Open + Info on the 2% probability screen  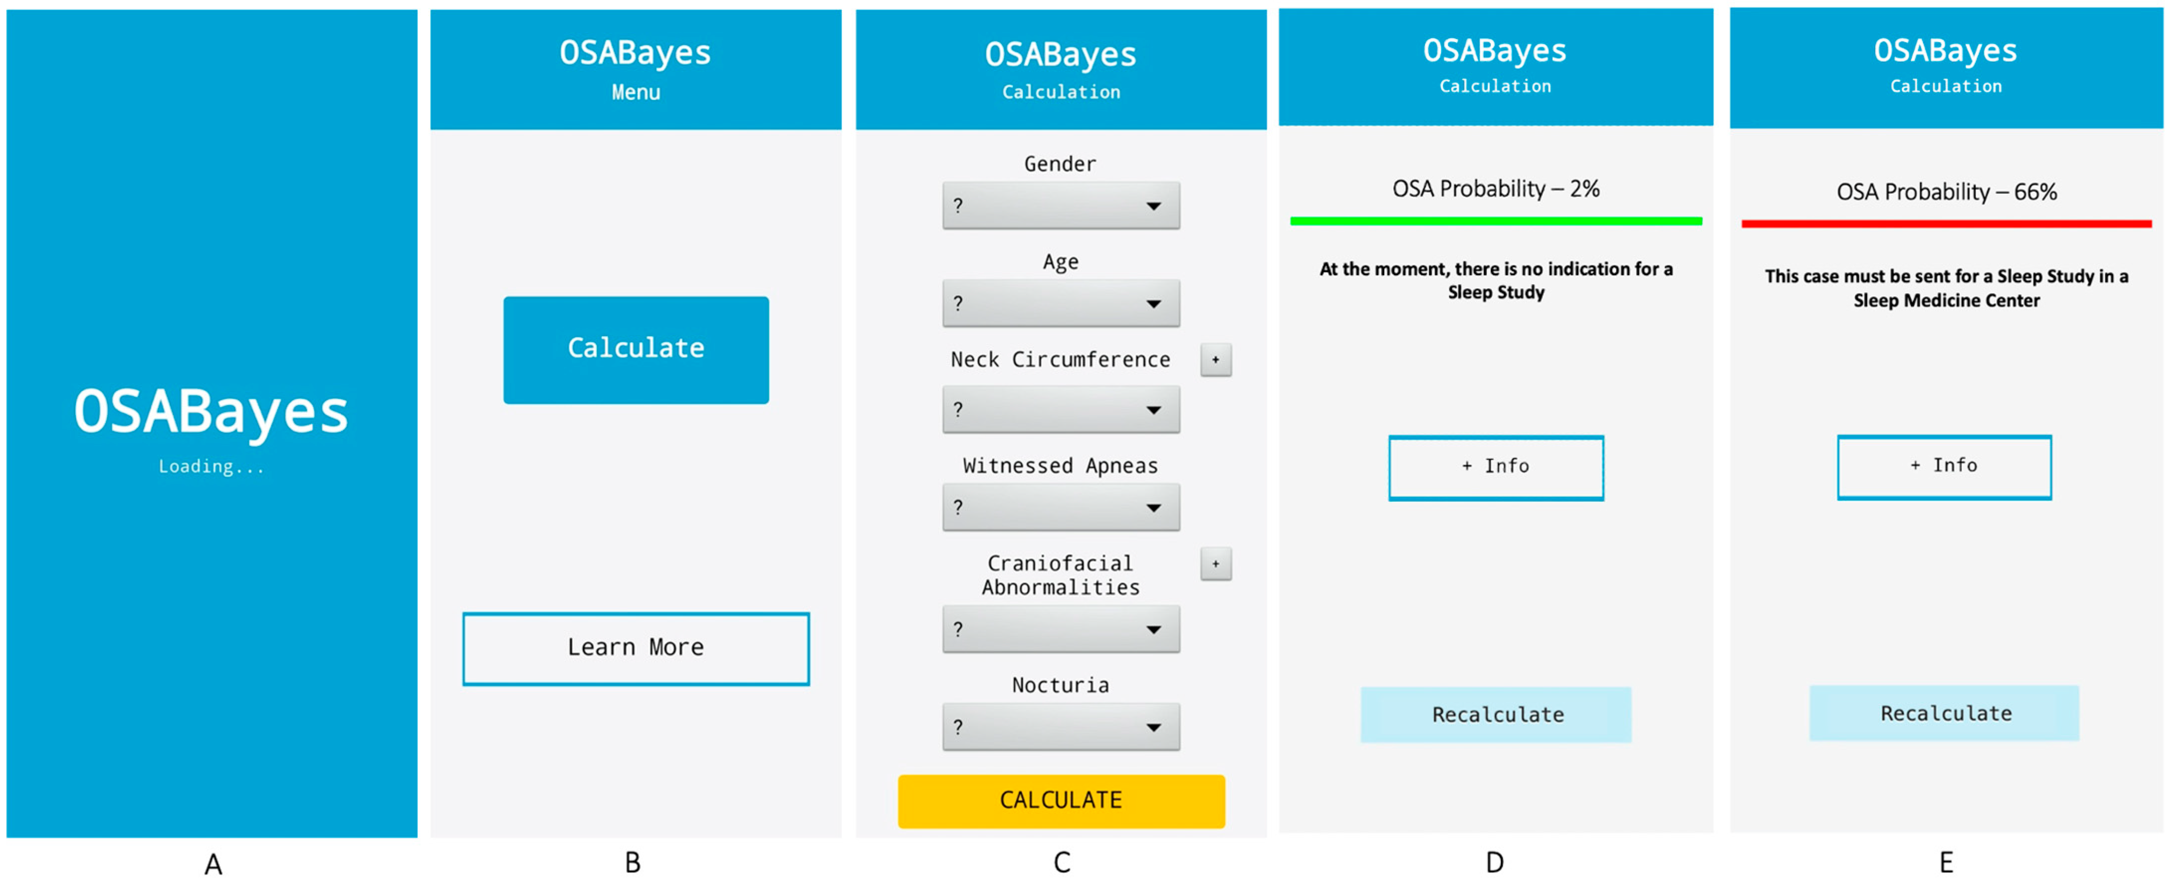coord(1496,468)
